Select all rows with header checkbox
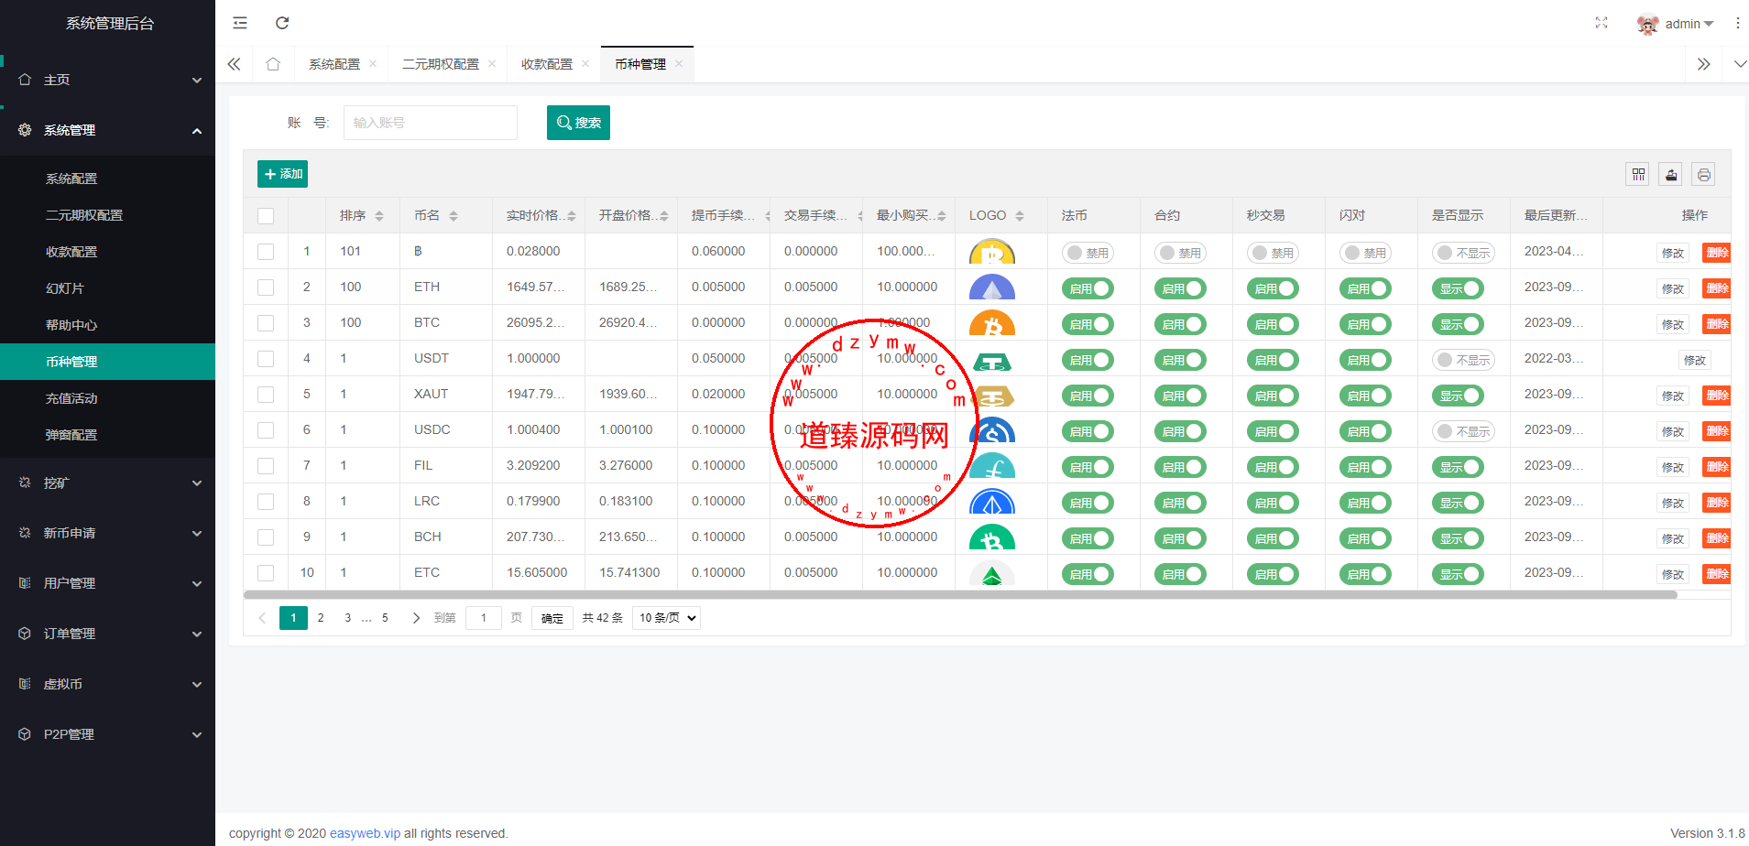The image size is (1749, 846). pyautogui.click(x=266, y=216)
